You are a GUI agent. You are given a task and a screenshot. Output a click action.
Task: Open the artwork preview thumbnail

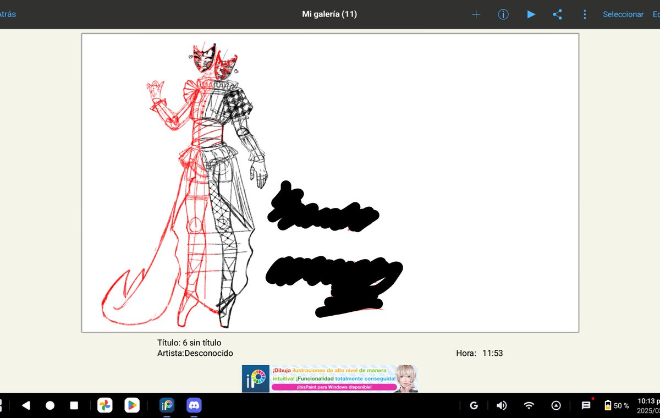coord(330,183)
